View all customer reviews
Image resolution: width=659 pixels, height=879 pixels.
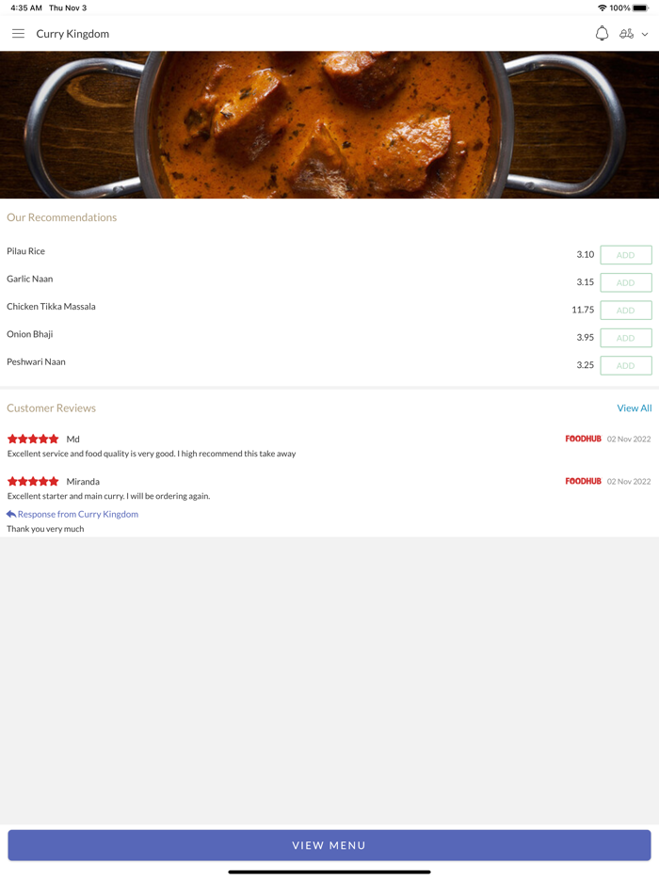(634, 408)
